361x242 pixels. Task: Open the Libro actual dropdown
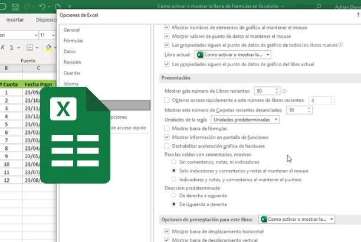point(233,55)
